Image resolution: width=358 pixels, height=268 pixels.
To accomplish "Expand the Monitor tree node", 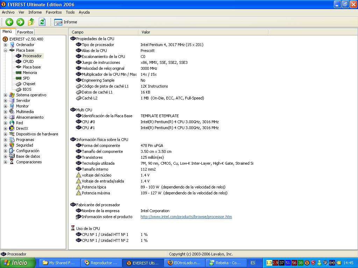I will pyautogui.click(x=6, y=106).
